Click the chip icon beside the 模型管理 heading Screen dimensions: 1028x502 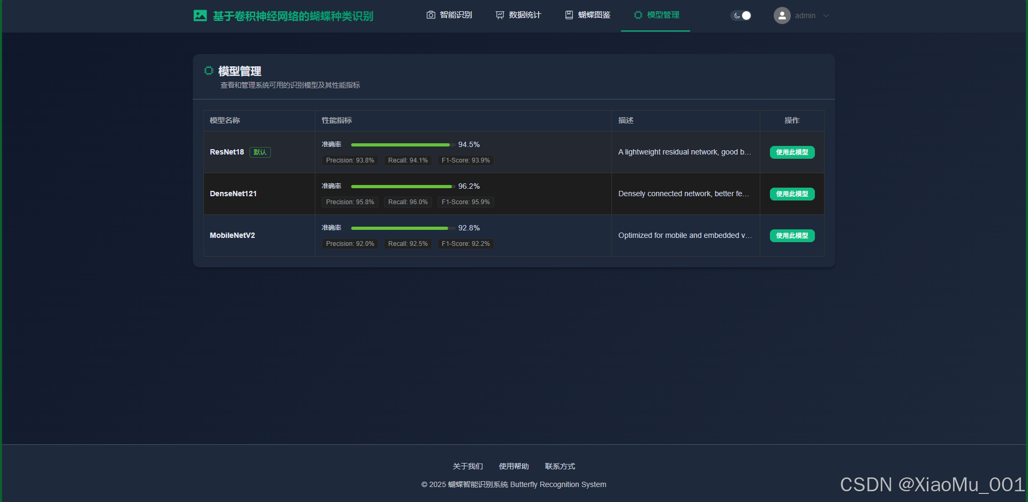(x=209, y=71)
